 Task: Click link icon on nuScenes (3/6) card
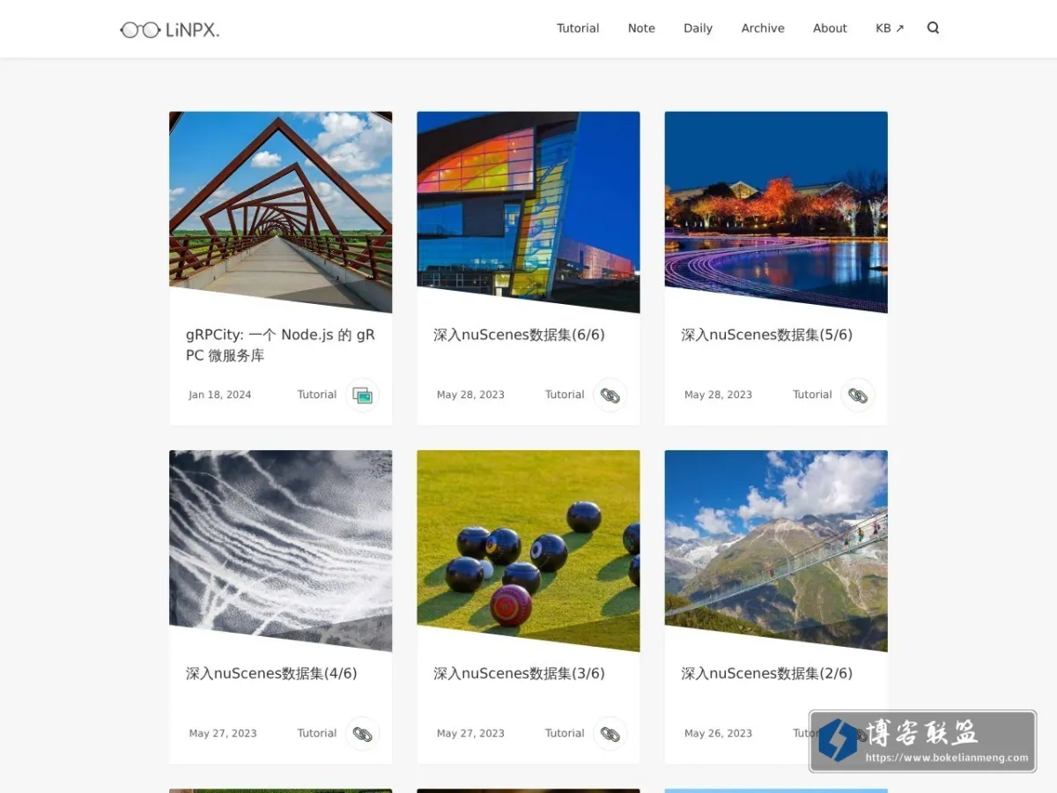610,733
